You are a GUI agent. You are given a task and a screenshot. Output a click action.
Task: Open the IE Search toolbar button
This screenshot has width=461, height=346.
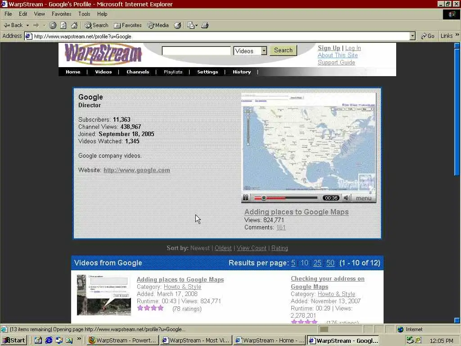click(x=96, y=25)
